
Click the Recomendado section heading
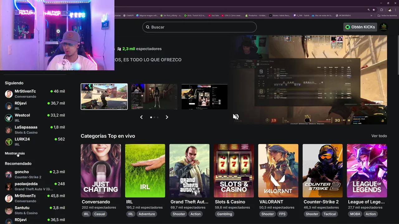point(18,164)
